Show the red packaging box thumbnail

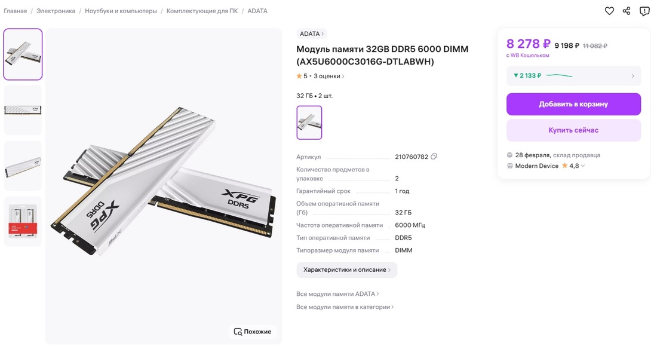point(23,221)
